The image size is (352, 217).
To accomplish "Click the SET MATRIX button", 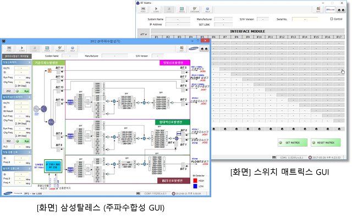I will (x=292, y=143).
